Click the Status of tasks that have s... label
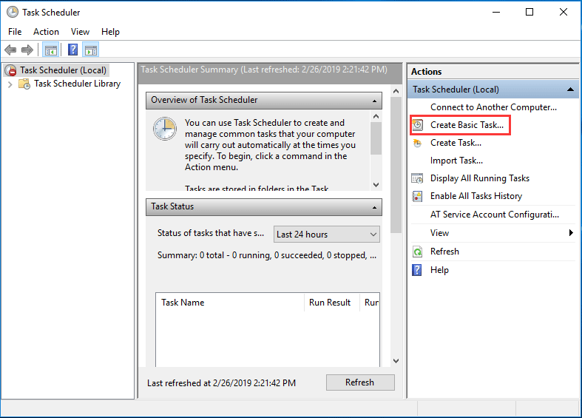 [211, 233]
